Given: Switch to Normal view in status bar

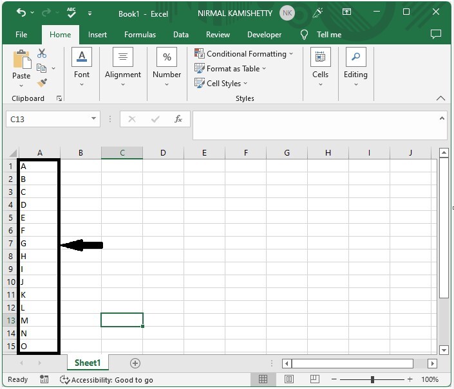Looking at the screenshot, I should pos(263,380).
